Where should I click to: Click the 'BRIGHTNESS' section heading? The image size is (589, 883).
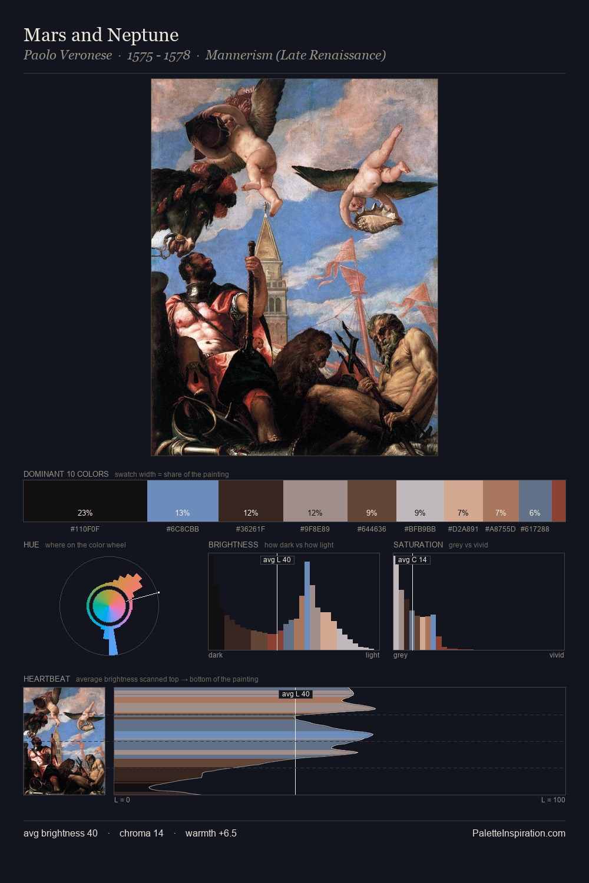pos(233,545)
